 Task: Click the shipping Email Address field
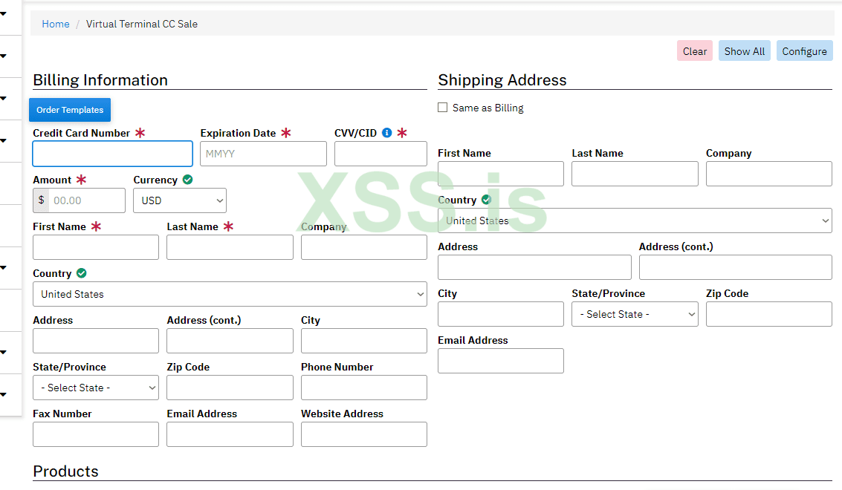501,361
